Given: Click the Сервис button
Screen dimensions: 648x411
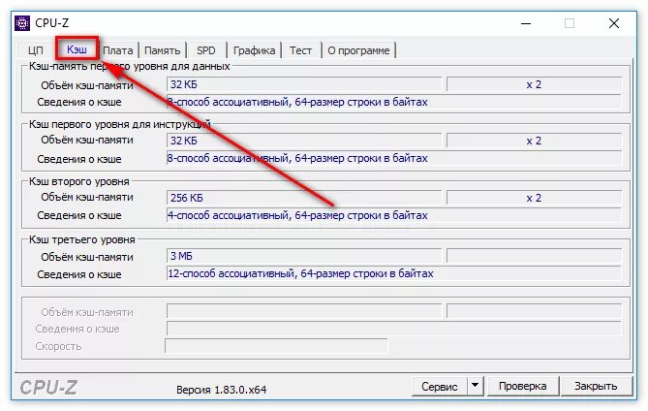Looking at the screenshot, I should (x=440, y=386).
